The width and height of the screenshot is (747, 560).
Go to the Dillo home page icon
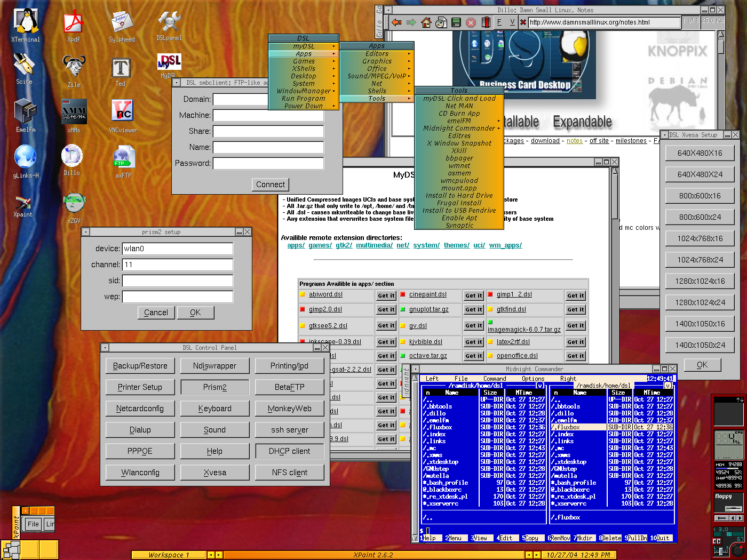[x=426, y=22]
